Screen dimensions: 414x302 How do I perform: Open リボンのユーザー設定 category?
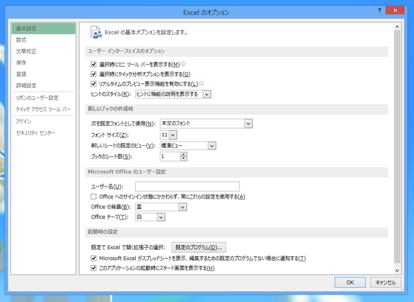pos(43,97)
